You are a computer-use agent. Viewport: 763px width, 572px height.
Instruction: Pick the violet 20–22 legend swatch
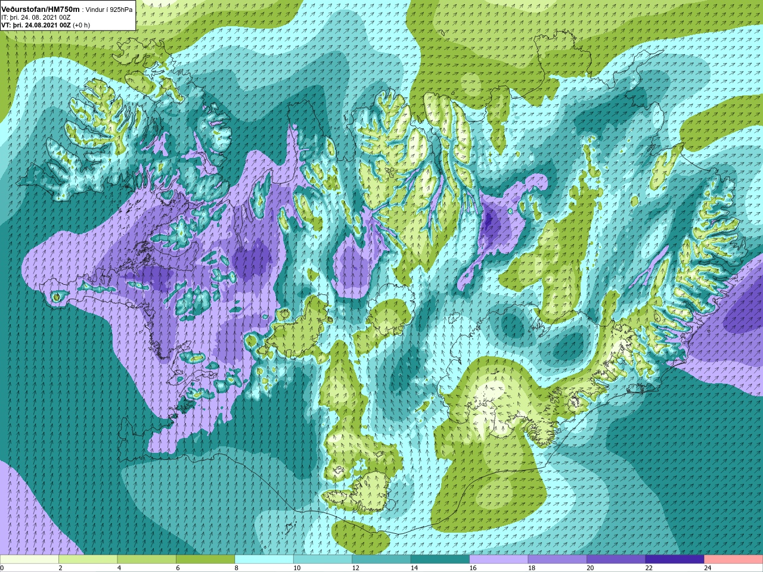616,559
